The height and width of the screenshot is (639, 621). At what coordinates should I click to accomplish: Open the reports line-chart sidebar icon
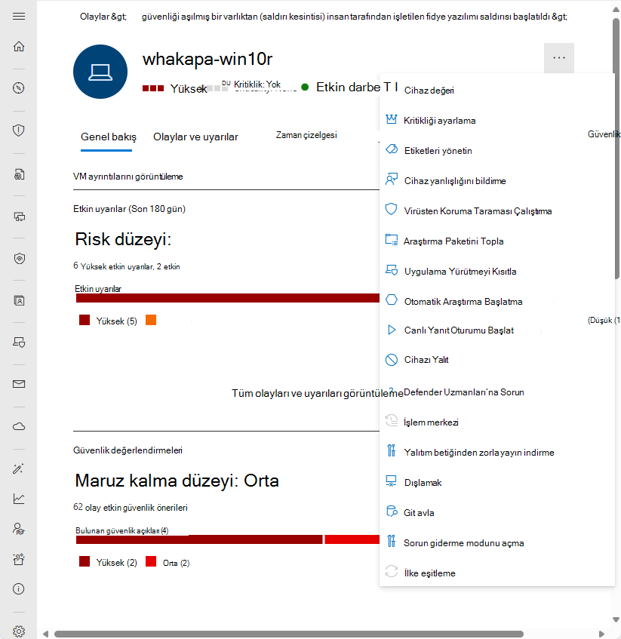tap(19, 498)
